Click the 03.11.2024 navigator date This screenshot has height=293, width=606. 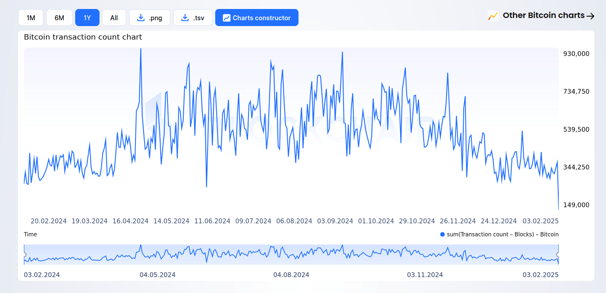(x=425, y=275)
